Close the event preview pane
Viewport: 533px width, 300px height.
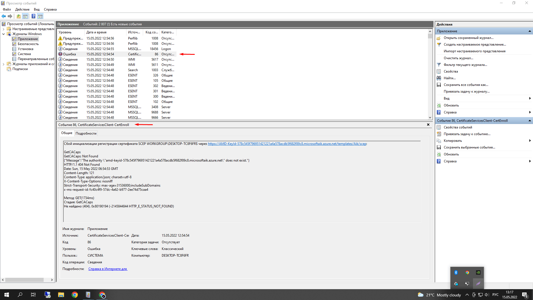point(428,125)
